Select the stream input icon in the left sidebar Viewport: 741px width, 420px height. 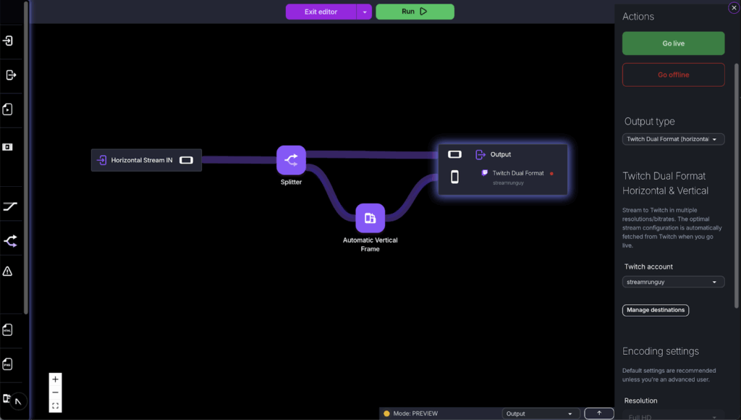pyautogui.click(x=10, y=41)
